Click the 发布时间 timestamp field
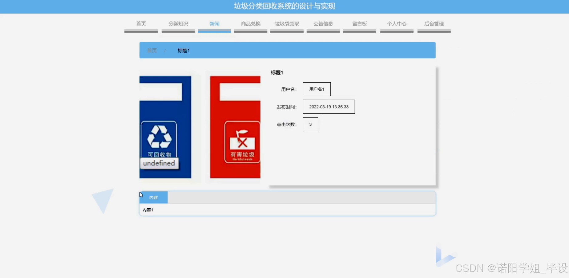 click(x=329, y=107)
